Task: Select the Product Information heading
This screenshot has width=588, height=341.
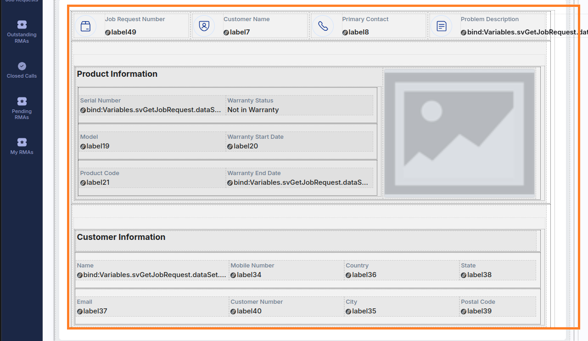Action: coord(117,74)
